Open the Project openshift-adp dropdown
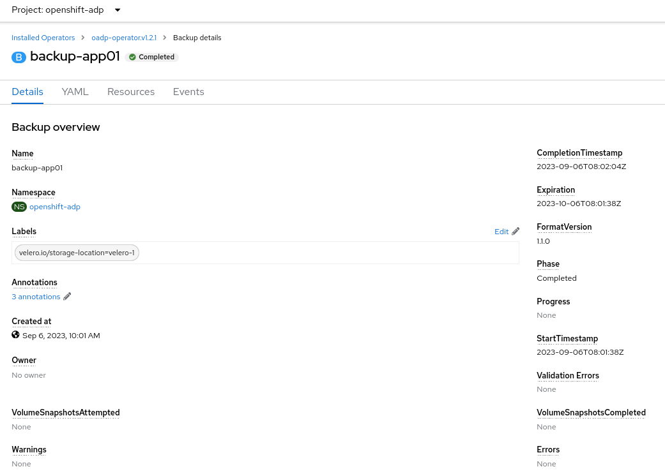The image size is (665, 476). pyautogui.click(x=66, y=10)
